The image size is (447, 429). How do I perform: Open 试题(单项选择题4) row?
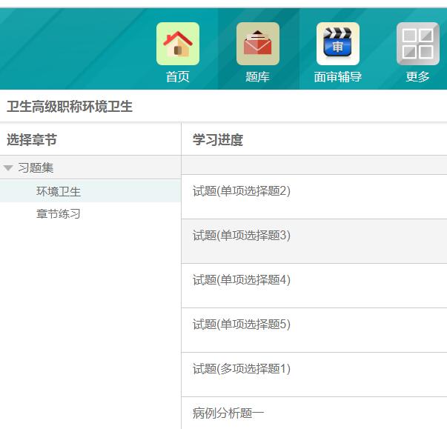click(314, 286)
